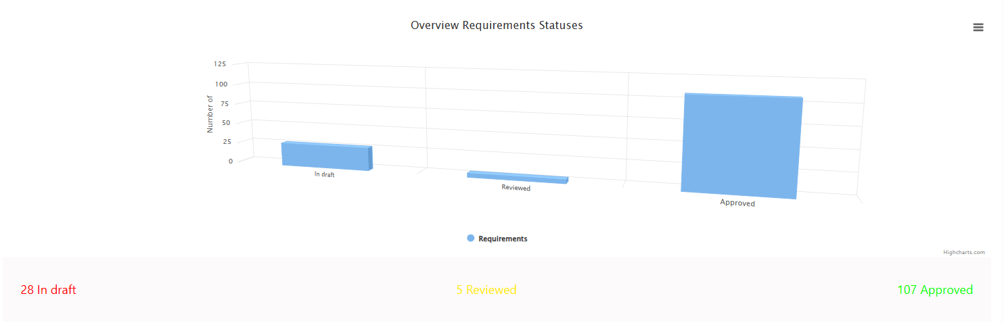Image resolution: width=1004 pixels, height=323 pixels.
Task: Click the 'Overview Requirements Statuses' chart title
Action: 497,25
